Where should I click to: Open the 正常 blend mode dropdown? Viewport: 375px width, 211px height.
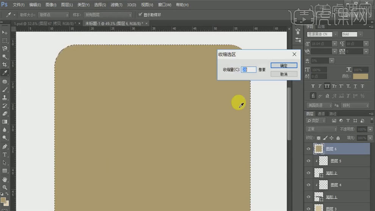pos(321,129)
